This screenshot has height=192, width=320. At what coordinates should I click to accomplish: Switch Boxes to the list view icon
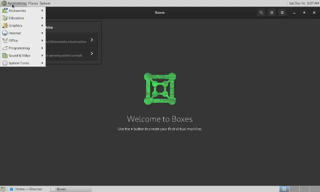coord(272,12)
